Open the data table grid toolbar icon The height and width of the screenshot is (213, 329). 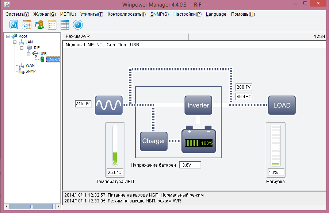click(x=65, y=25)
